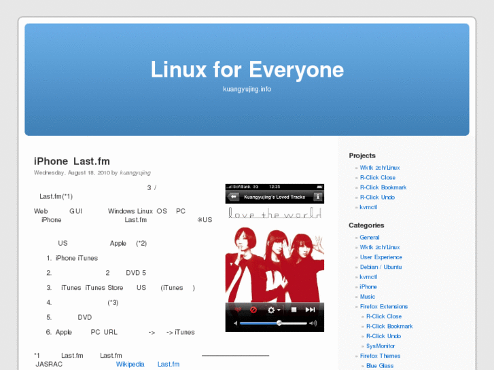Open R-Click Close under Projects
Screen dimensions: 494x370
click(x=377, y=178)
